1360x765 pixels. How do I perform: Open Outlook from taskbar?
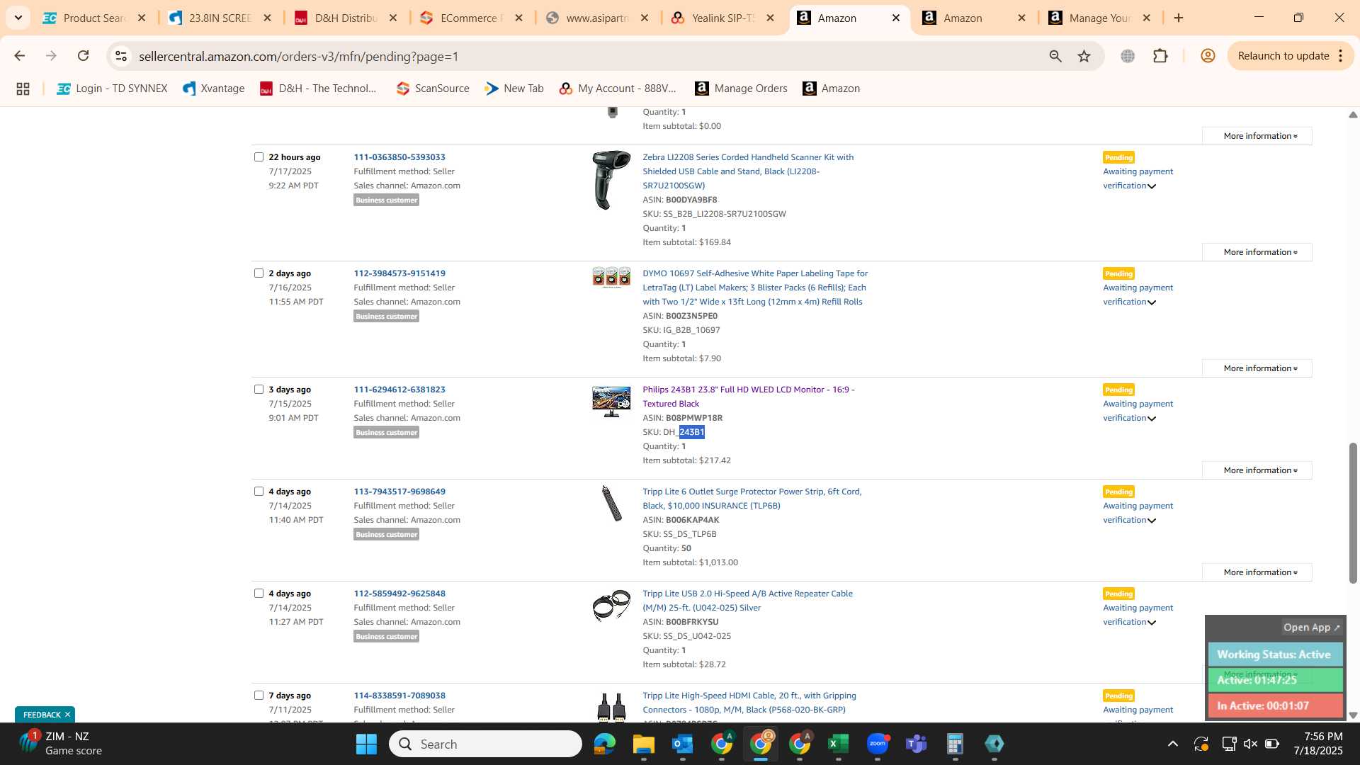[682, 744]
